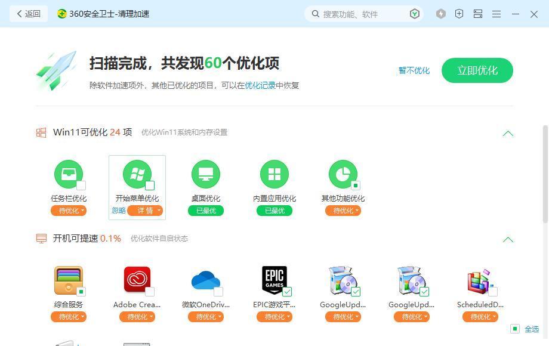Check the ScheduledD... checkbox
The image size is (549, 346).
(493, 292)
